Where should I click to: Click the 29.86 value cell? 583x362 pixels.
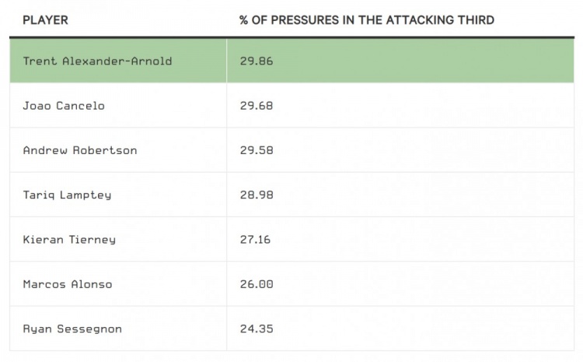pyautogui.click(x=400, y=61)
